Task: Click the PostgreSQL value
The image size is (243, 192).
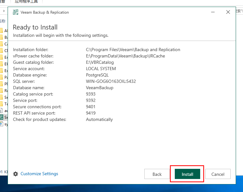Action: tap(97, 75)
